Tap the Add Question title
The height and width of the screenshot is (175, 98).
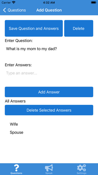point(49,10)
